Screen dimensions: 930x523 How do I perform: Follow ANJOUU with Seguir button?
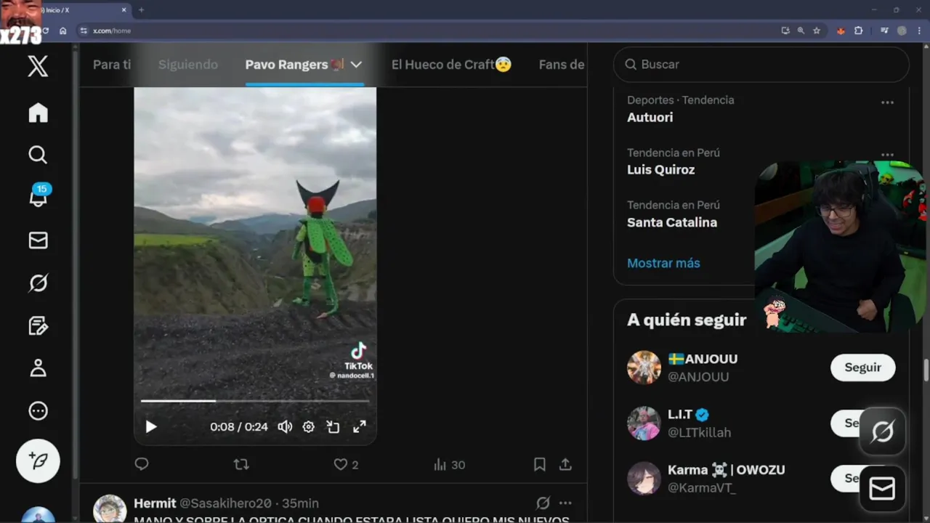pos(862,368)
